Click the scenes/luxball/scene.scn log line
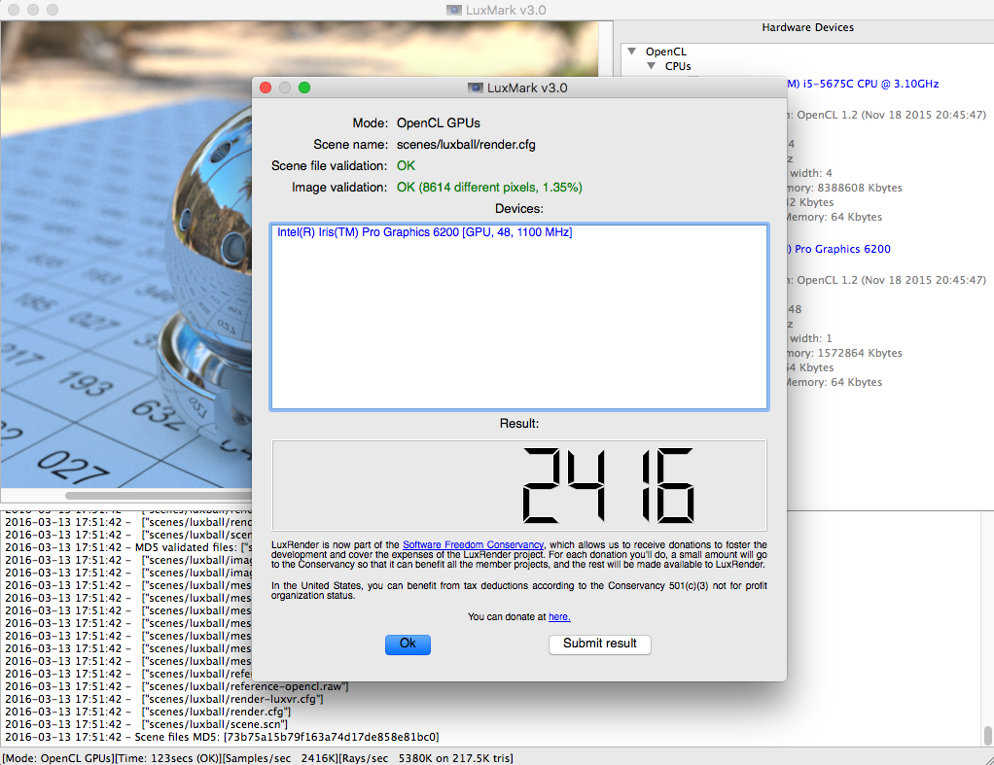Screen dimensions: 994x765 147,724
